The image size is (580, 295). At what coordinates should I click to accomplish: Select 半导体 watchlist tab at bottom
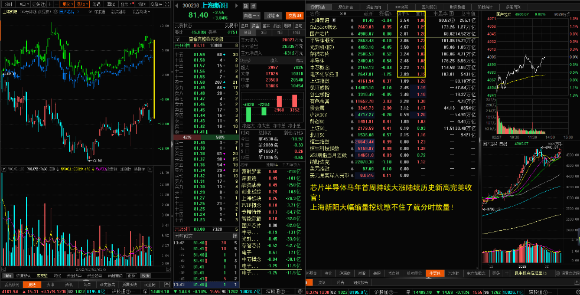pyautogui.click(x=435, y=273)
